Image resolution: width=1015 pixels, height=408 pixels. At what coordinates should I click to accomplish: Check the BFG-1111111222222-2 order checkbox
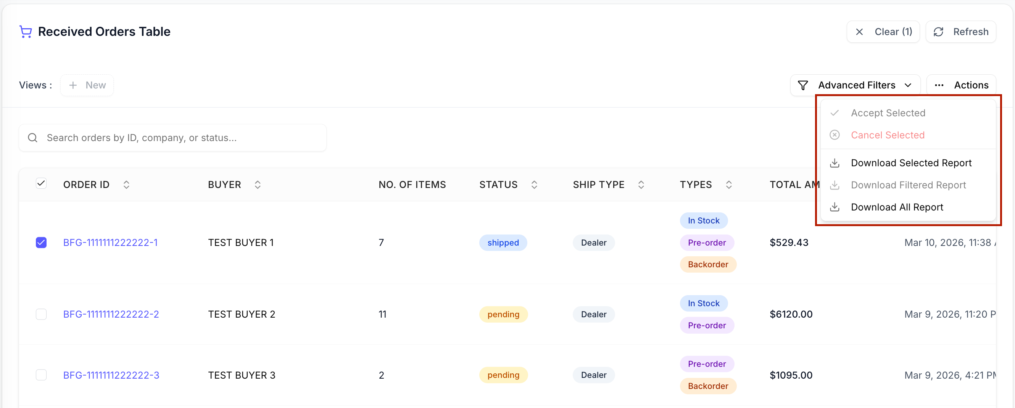41,314
